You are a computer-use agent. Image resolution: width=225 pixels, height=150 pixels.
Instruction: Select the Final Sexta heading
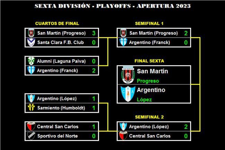click(149, 61)
